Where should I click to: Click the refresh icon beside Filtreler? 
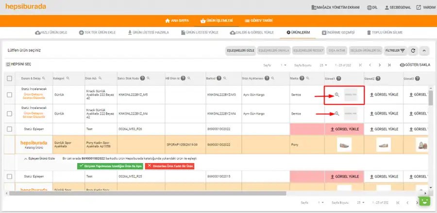coord(413,50)
